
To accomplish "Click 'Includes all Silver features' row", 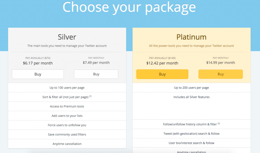I will pos(191,106).
